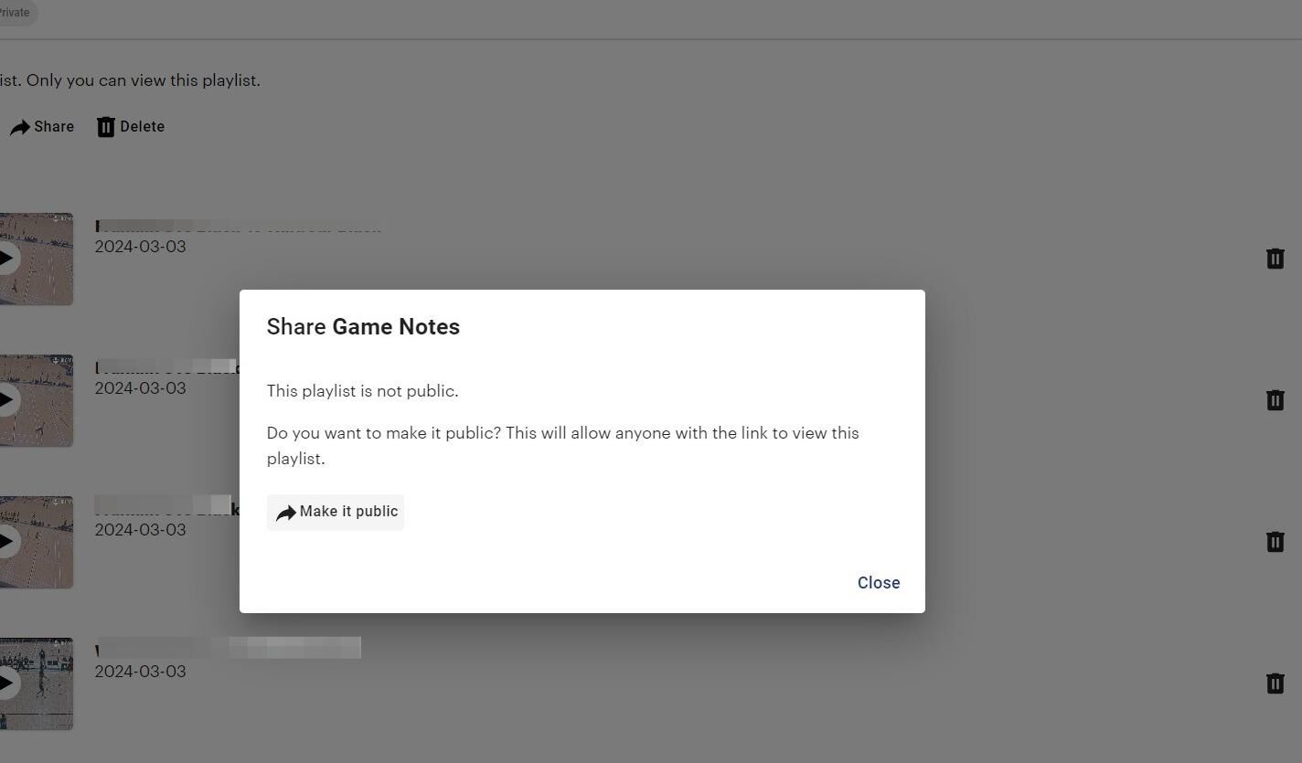Open the third video thumbnail image
This screenshot has height=763, width=1302.
(37, 542)
